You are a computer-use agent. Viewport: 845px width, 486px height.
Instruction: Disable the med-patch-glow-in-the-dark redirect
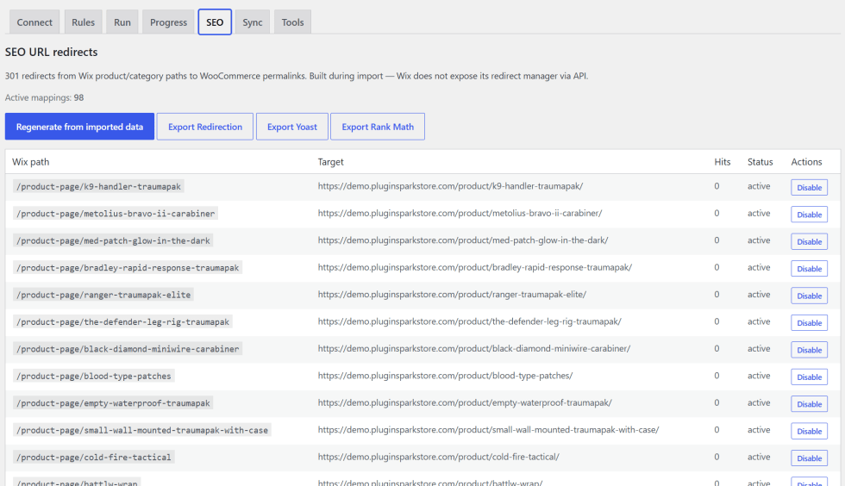[809, 241]
